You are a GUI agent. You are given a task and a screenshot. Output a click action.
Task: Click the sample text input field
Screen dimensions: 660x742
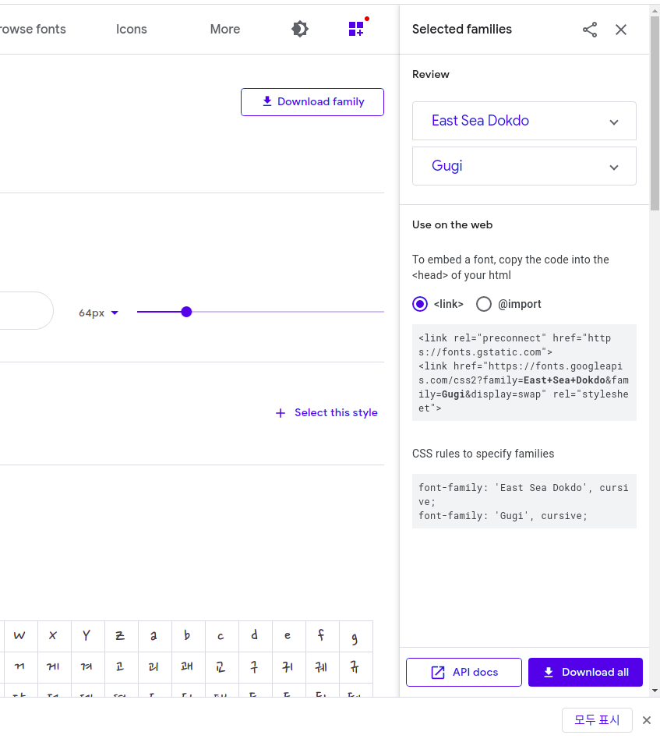click(26, 310)
